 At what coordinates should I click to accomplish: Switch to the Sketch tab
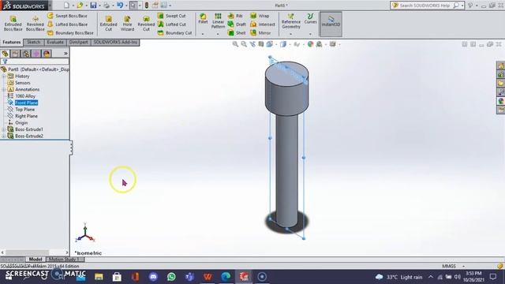pyautogui.click(x=33, y=42)
